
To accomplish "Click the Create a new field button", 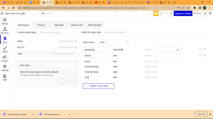I will pyautogui.click(x=98, y=86).
